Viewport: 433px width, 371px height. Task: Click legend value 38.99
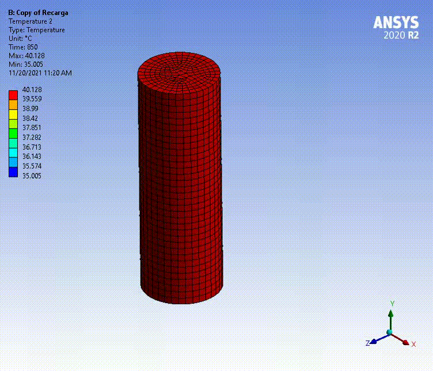[31, 108]
